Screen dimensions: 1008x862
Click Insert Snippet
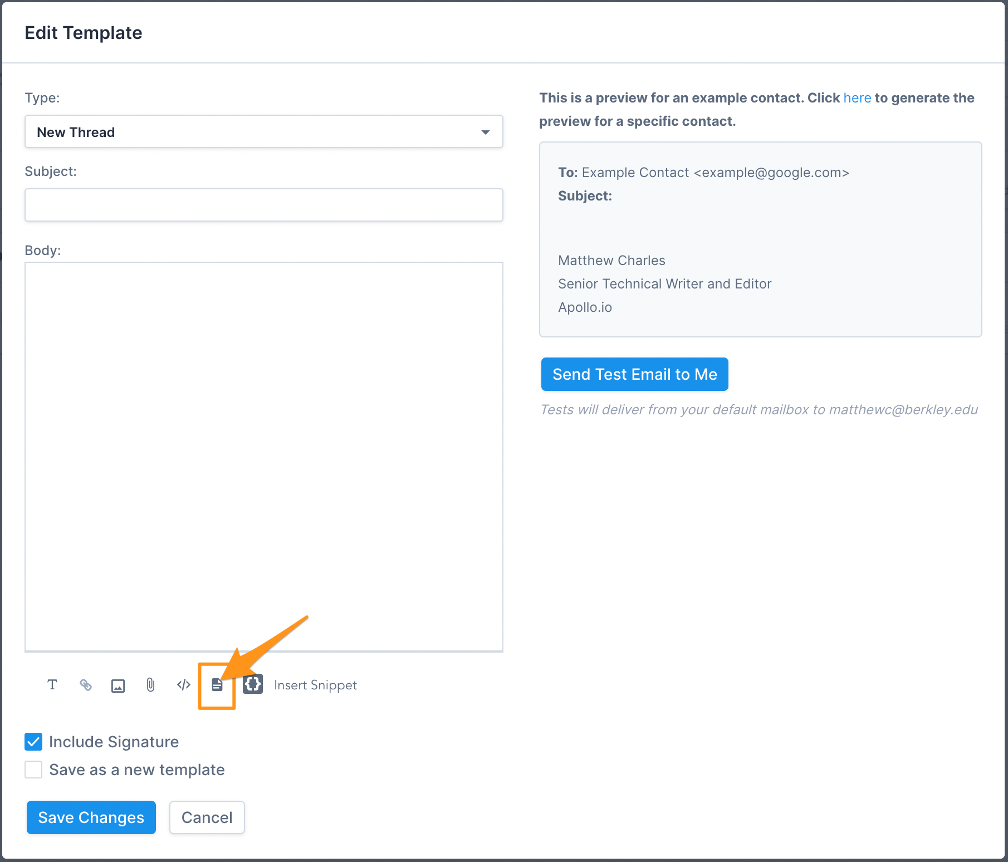(315, 685)
